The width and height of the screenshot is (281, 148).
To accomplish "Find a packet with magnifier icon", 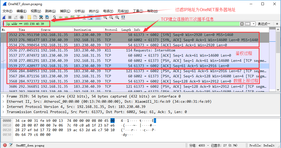I will point(55,17).
